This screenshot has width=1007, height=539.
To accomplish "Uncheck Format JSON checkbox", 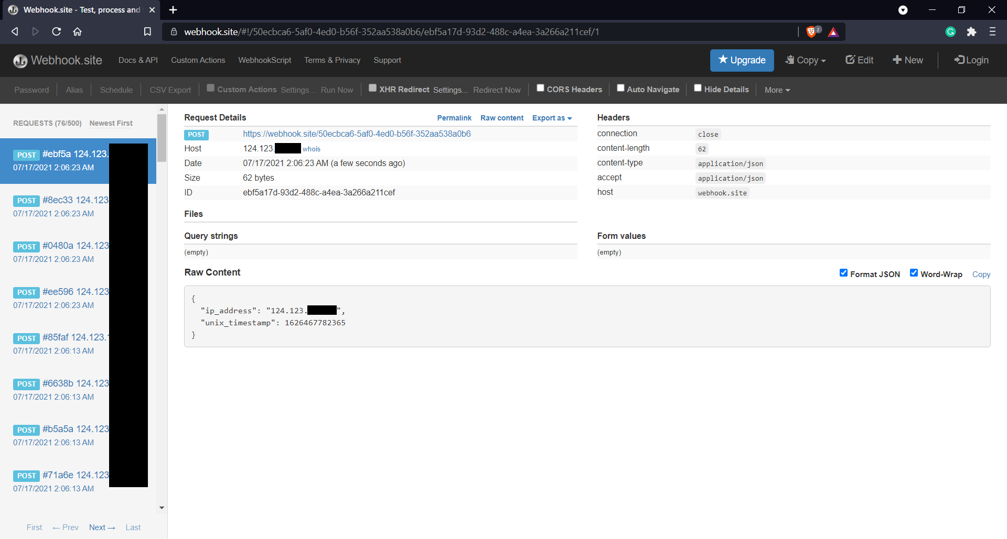I will (x=843, y=273).
